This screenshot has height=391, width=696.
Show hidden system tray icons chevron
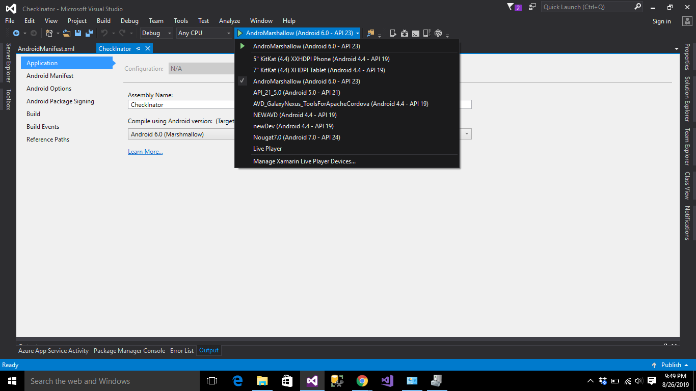tap(591, 381)
